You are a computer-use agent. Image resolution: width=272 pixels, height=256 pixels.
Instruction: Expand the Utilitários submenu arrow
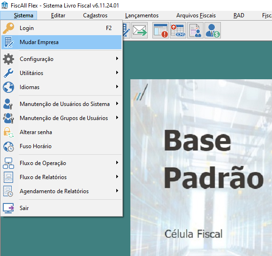click(x=117, y=73)
